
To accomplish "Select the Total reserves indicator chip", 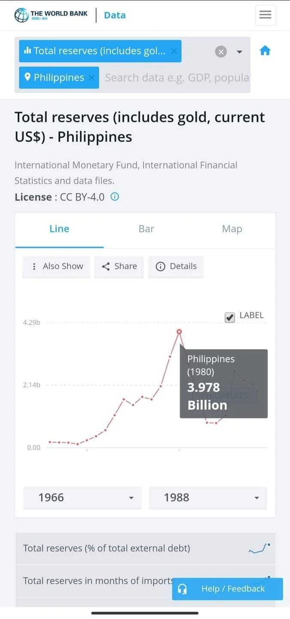I will tap(100, 51).
